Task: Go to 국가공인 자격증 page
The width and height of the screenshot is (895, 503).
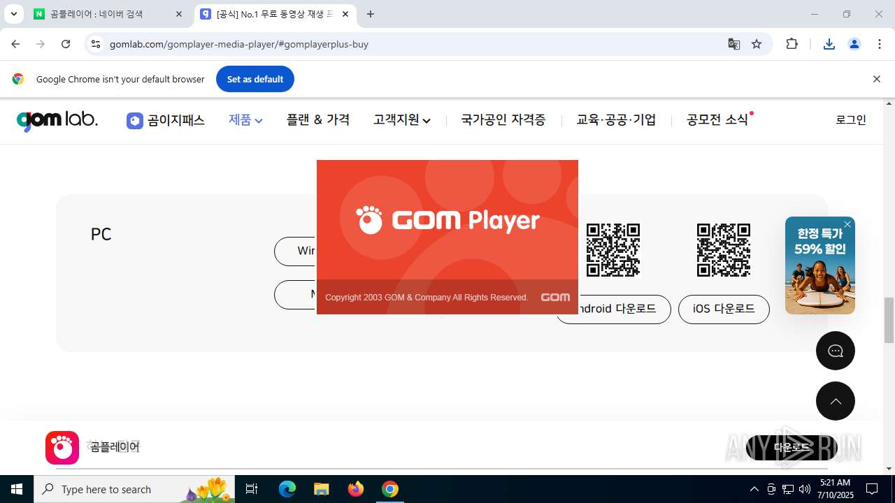Action: tap(503, 120)
